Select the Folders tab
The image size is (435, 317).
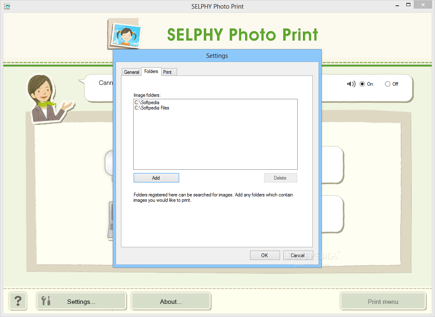[151, 72]
